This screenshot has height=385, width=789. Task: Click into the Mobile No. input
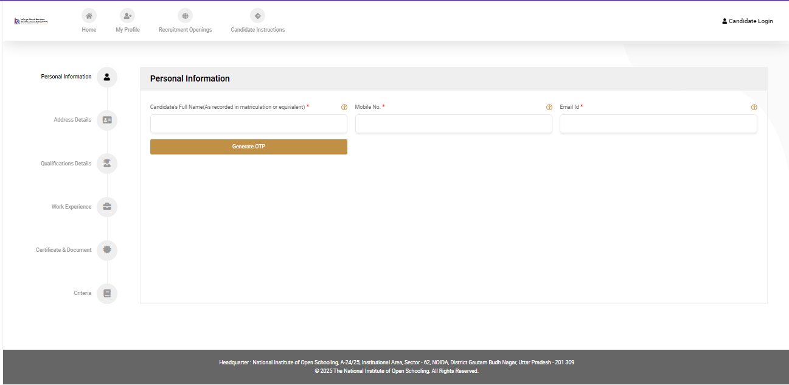[x=453, y=124]
